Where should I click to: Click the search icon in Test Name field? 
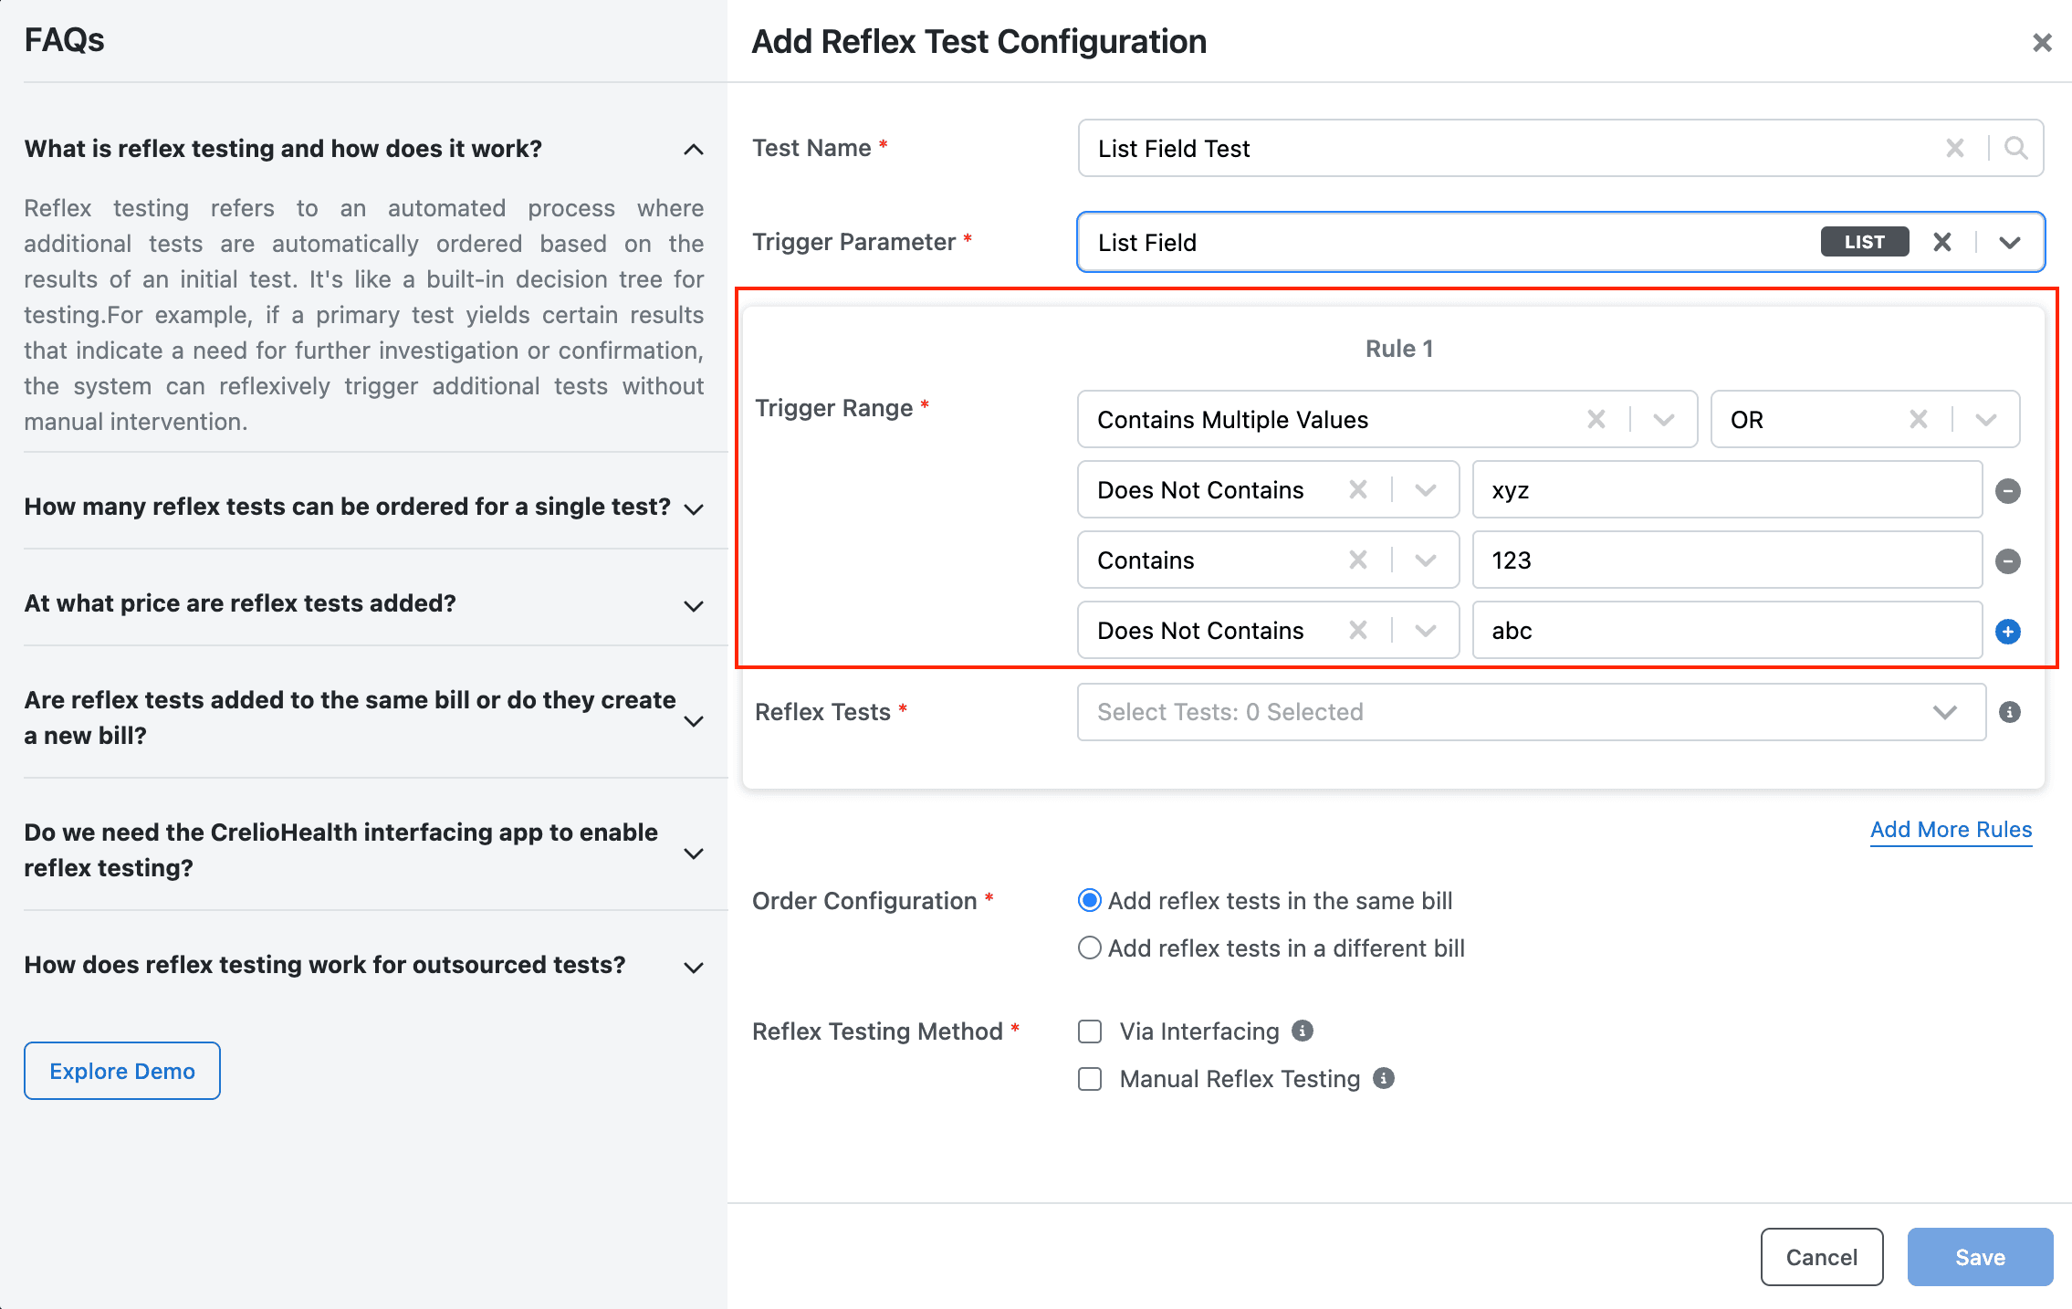pos(2015,148)
